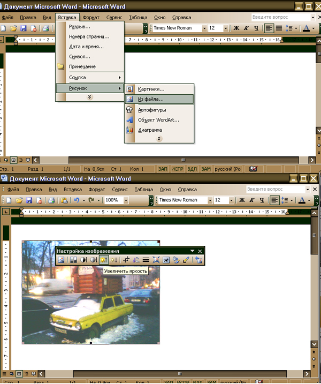The image size is (321, 384).
Task: Expand full Вставка menu with double chevron
Action: click(x=89, y=97)
